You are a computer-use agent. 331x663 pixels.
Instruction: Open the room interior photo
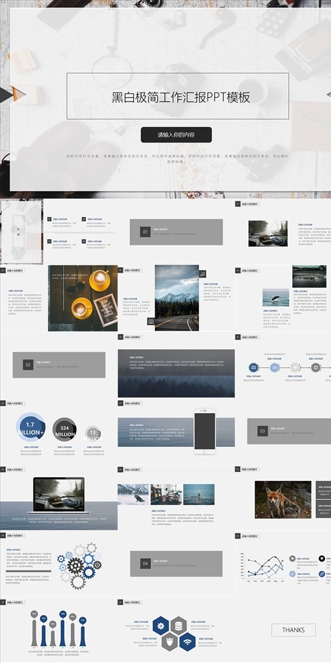point(166,494)
